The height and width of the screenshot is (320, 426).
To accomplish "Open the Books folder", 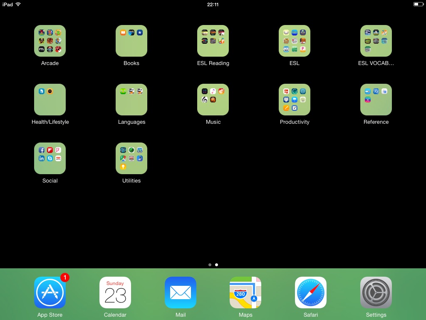I will [131, 41].
